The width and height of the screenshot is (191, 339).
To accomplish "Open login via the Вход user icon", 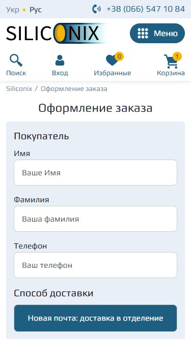I will [x=60, y=60].
